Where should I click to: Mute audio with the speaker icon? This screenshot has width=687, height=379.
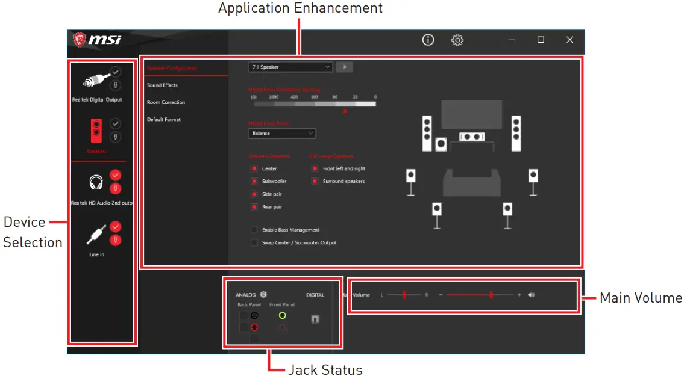531,295
